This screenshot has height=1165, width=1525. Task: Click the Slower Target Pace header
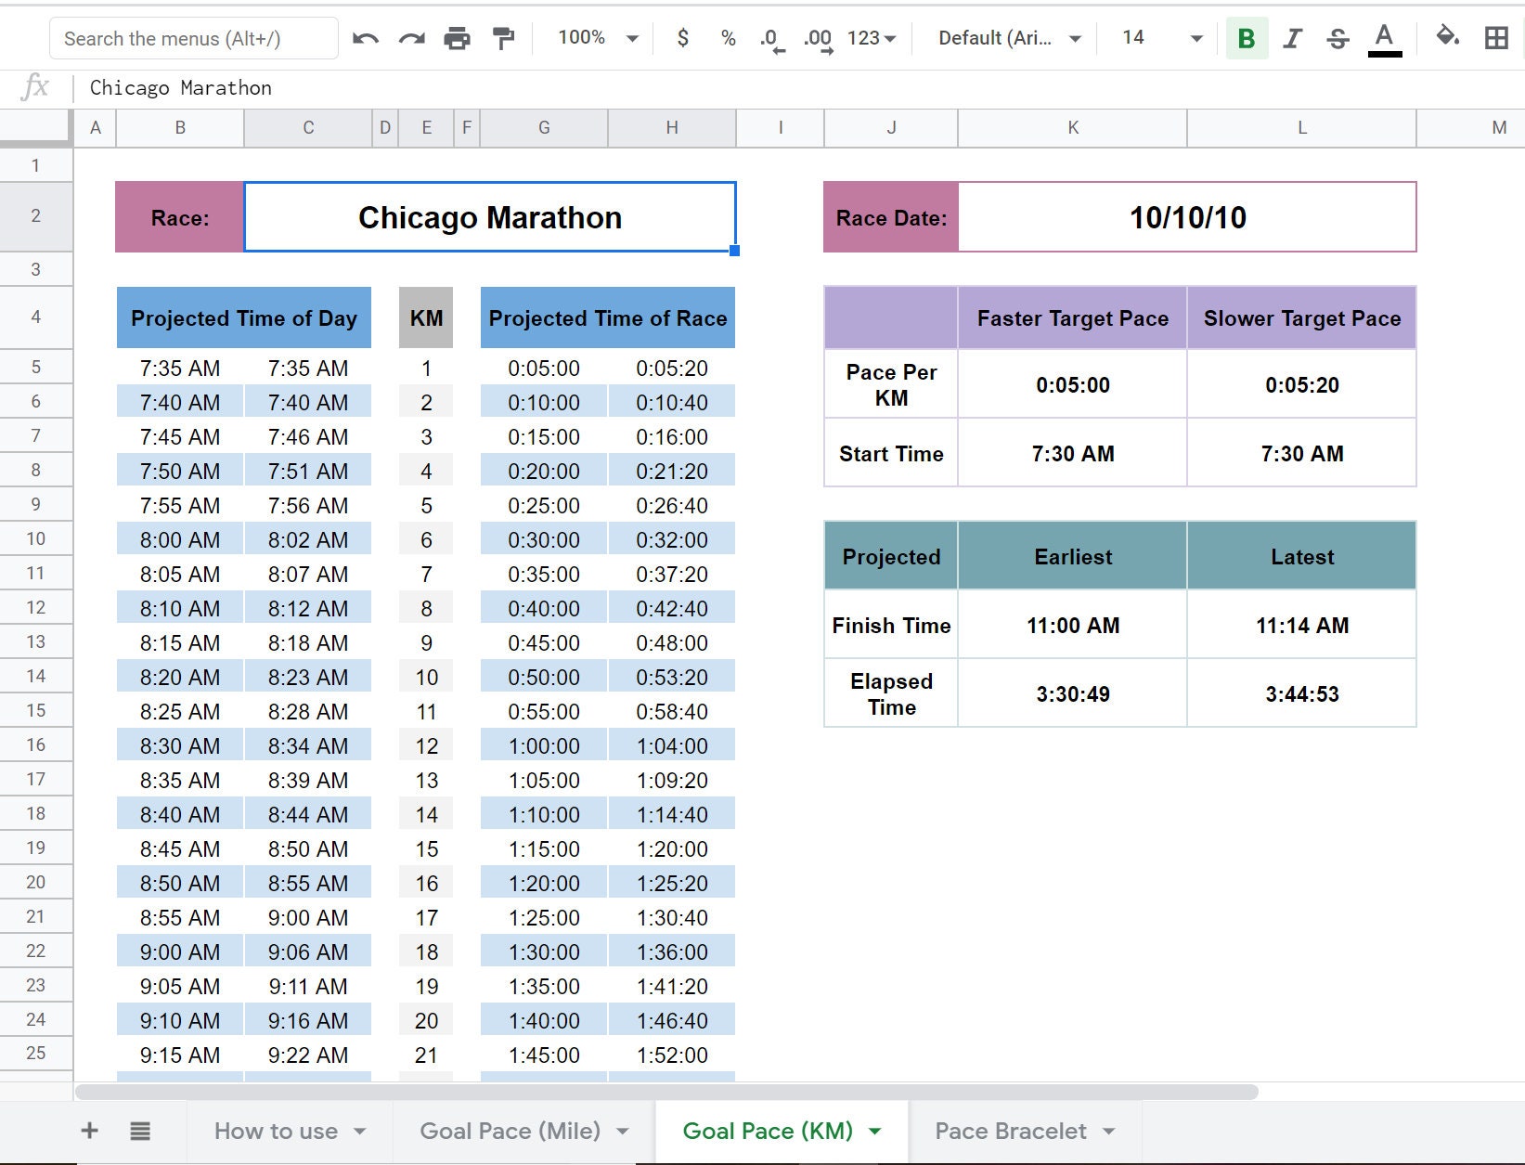click(x=1301, y=318)
